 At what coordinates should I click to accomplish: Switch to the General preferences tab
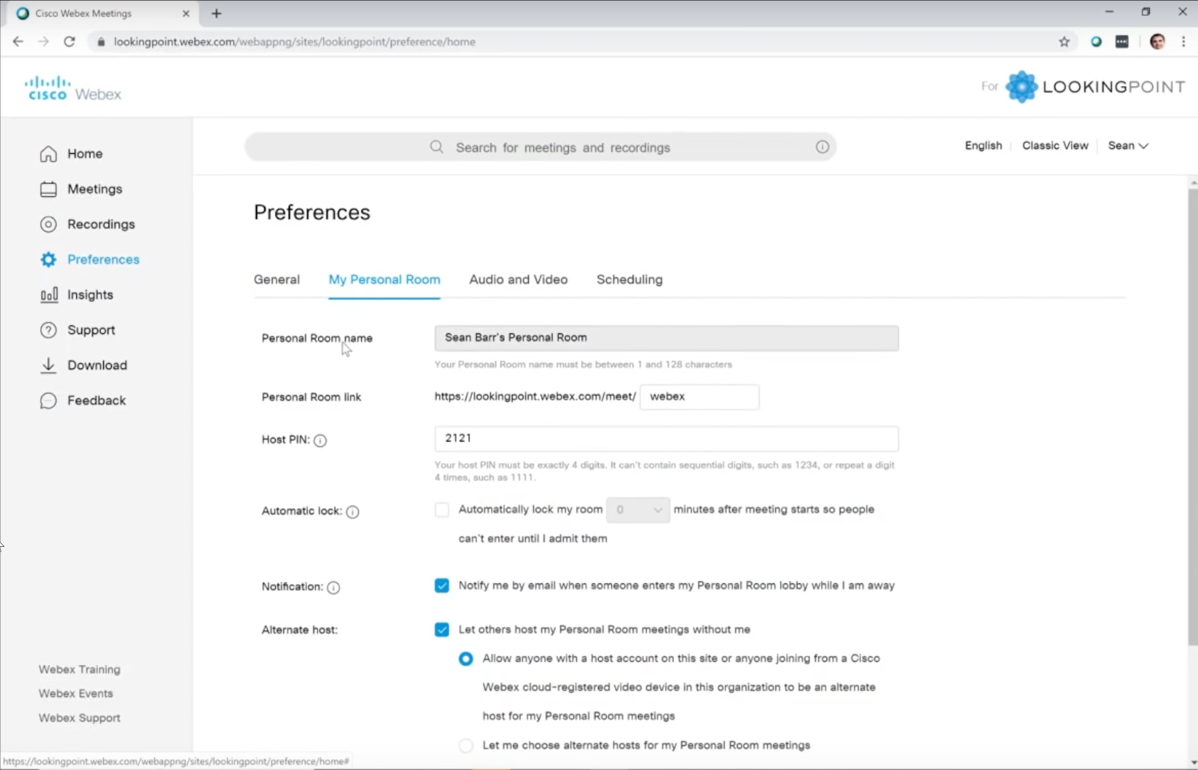coord(276,280)
